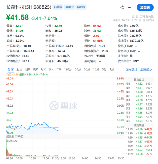
Task: Select the 买5 order row at 41.53
Action: pos(139,121)
